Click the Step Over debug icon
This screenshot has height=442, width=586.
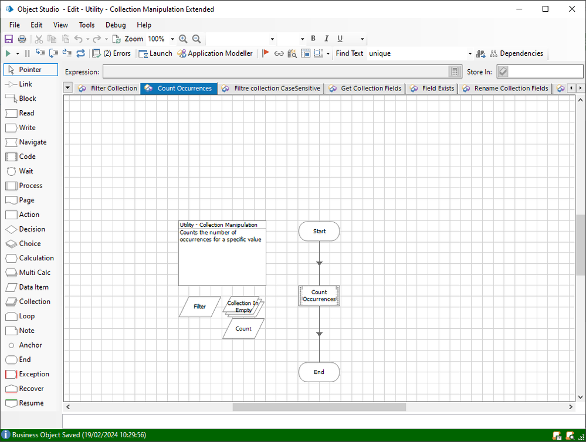[53, 53]
